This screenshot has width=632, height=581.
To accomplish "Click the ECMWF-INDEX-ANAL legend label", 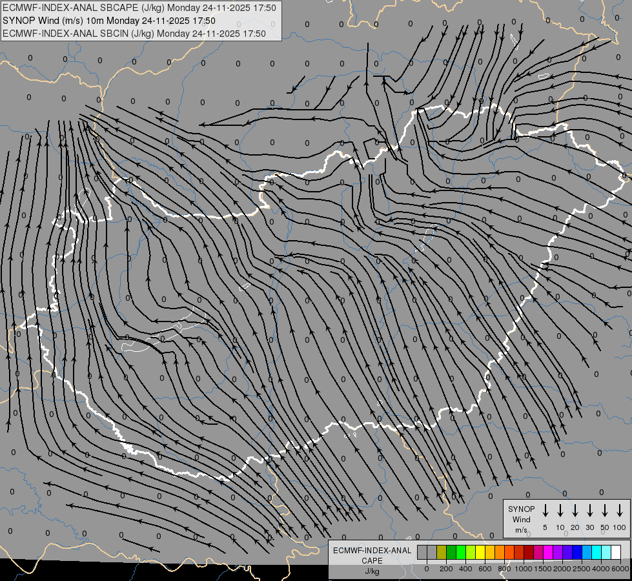I will [372, 551].
